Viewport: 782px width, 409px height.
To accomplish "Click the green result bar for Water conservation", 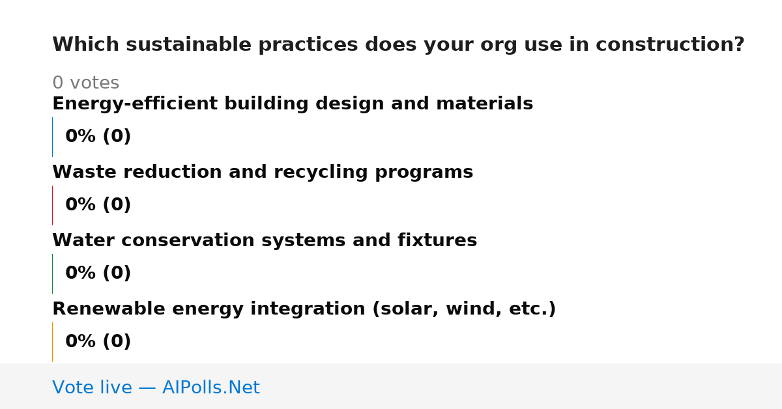I will 52,274.
